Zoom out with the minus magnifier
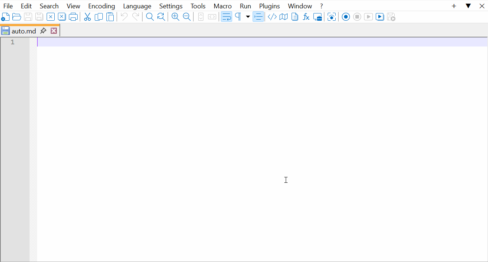 [187, 17]
